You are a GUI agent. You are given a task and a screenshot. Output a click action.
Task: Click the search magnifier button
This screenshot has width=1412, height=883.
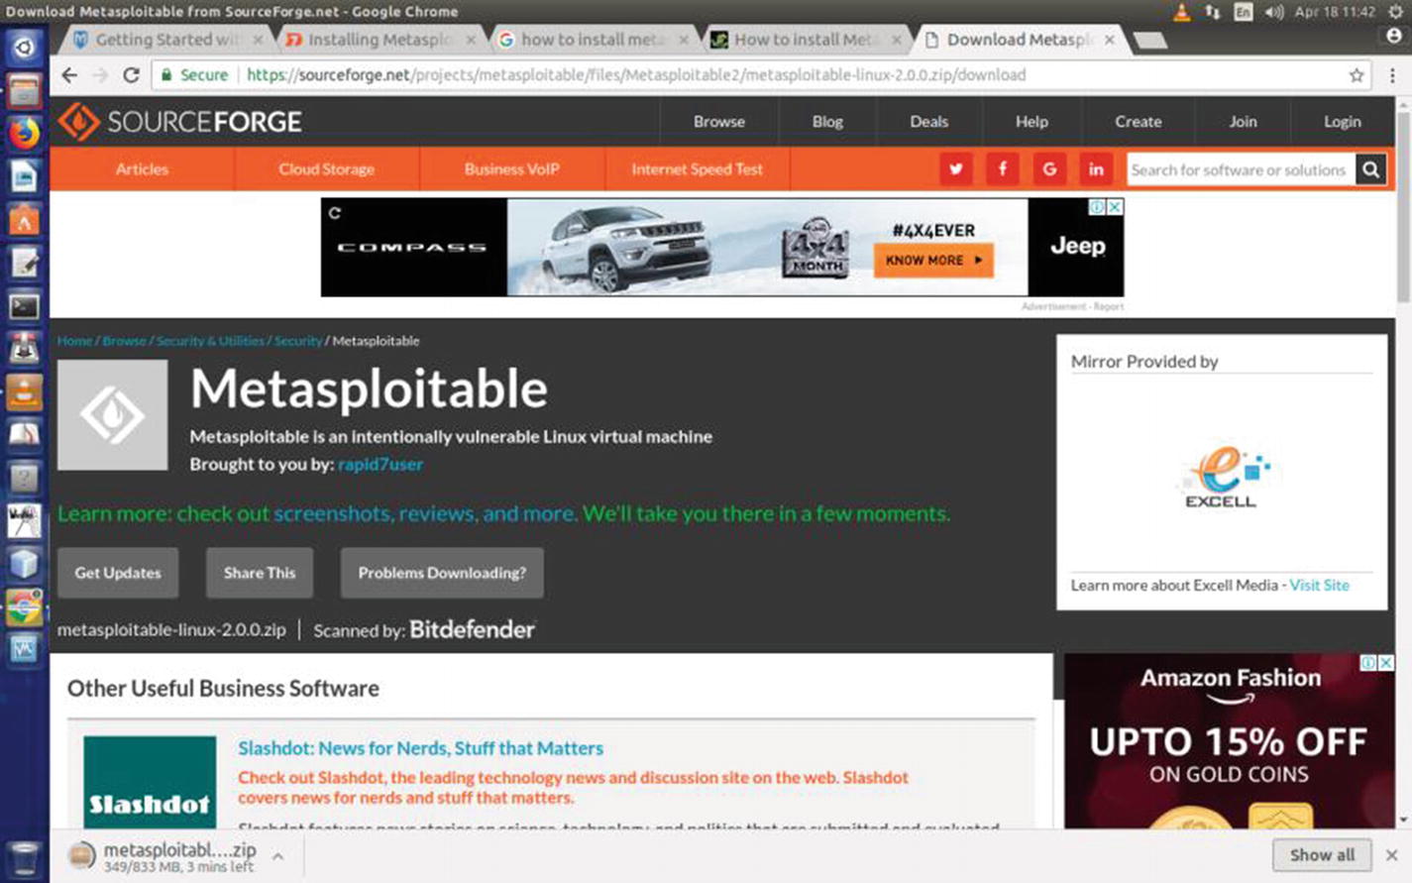pyautogui.click(x=1370, y=169)
